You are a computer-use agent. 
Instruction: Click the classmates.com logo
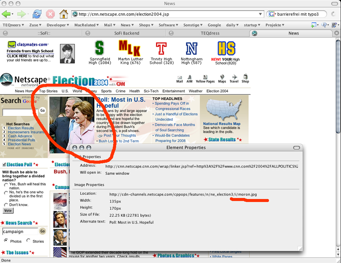[28, 44]
